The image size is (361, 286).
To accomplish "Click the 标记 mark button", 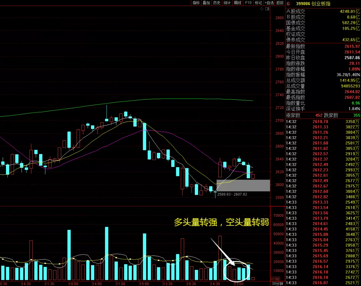I will point(258,3).
